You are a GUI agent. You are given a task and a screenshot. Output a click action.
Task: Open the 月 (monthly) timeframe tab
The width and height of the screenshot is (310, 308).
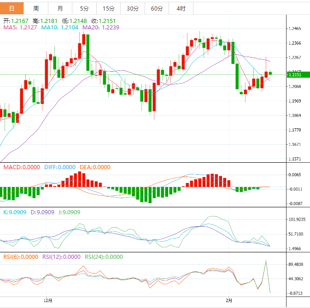(60, 9)
